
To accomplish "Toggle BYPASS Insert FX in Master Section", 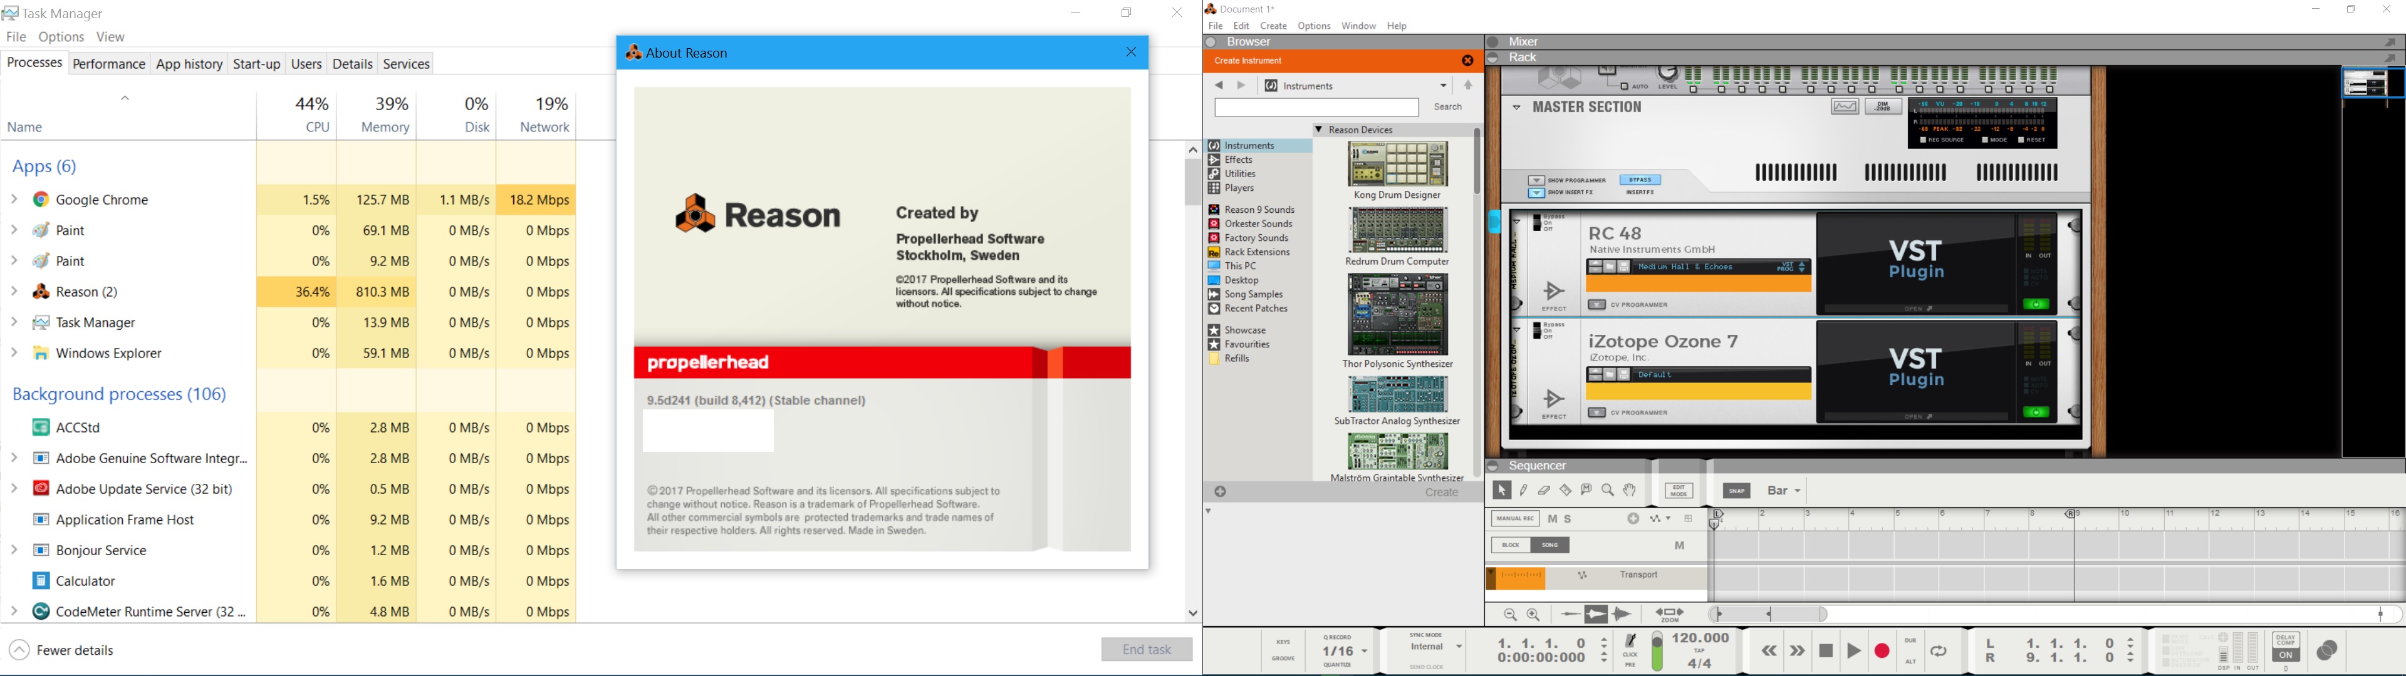I will [x=1640, y=180].
